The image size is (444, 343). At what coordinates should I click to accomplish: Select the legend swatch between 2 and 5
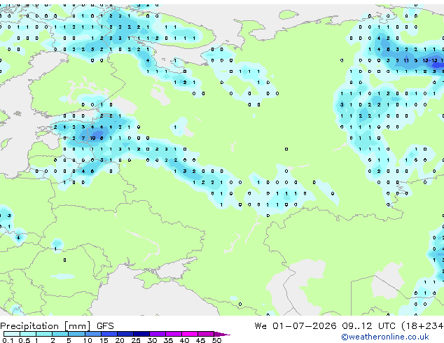[x=60, y=334]
